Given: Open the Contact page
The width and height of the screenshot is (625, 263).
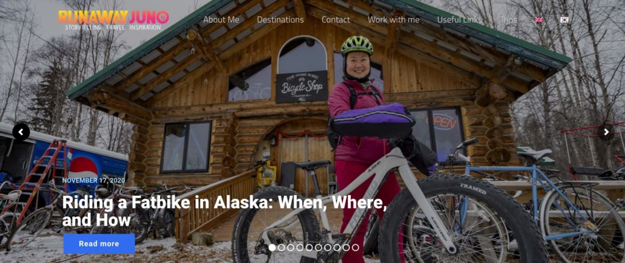Looking at the screenshot, I should tap(336, 20).
